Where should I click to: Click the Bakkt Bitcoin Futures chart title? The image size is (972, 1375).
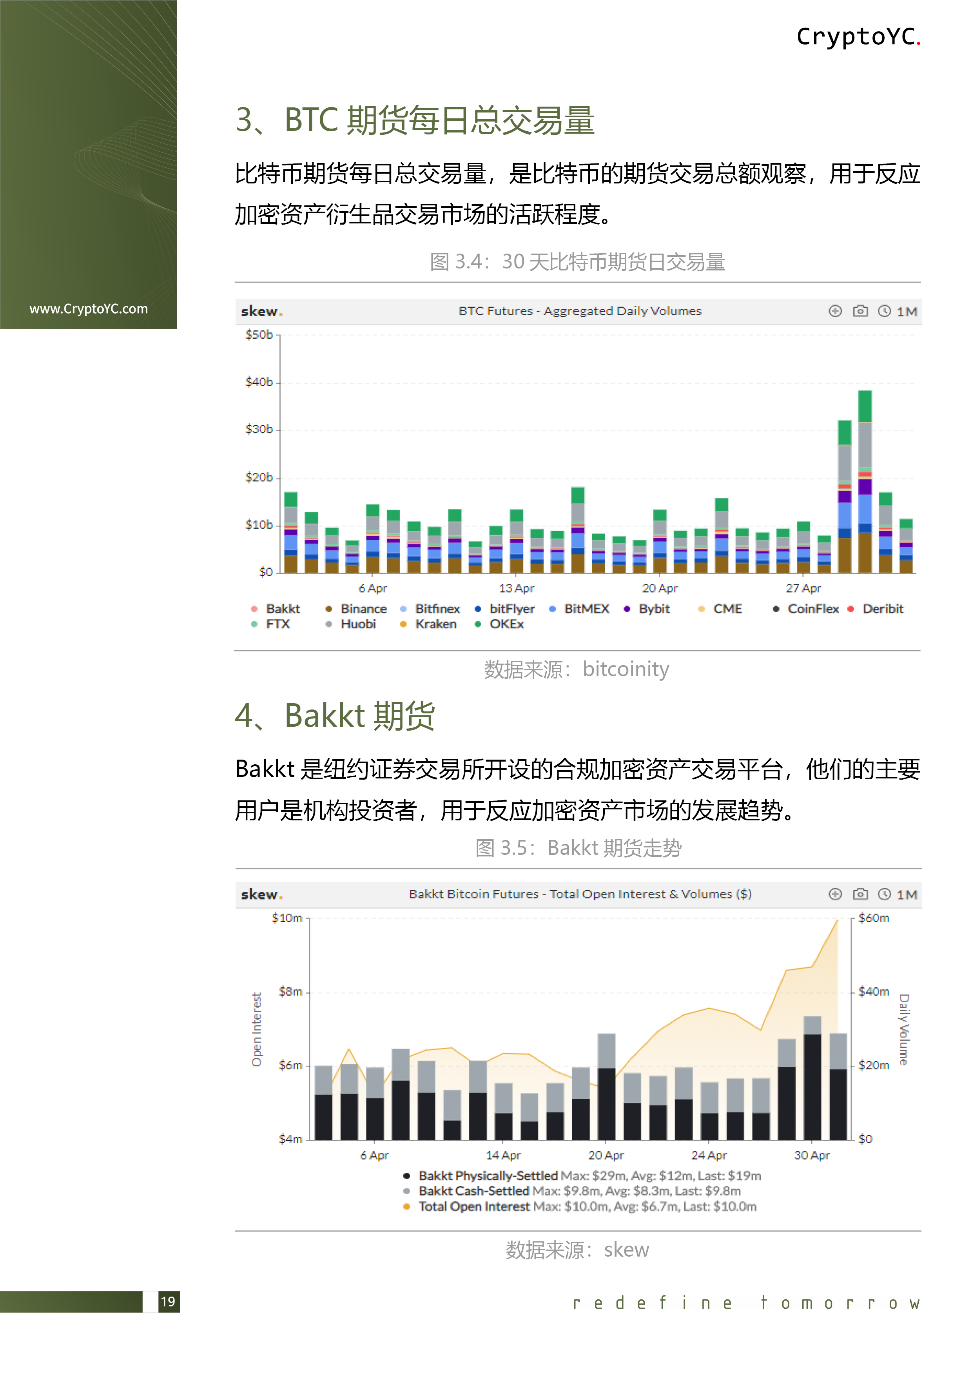(580, 894)
